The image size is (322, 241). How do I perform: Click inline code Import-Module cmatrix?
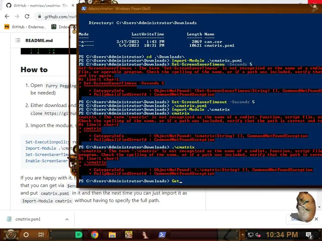tap(47, 201)
